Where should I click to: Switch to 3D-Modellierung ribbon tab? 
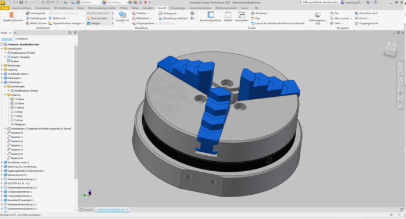[x=64, y=8]
